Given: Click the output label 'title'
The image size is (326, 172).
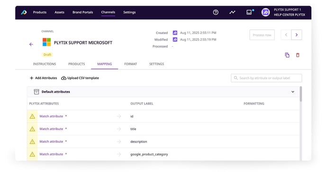Looking at the screenshot, I should click(133, 129).
